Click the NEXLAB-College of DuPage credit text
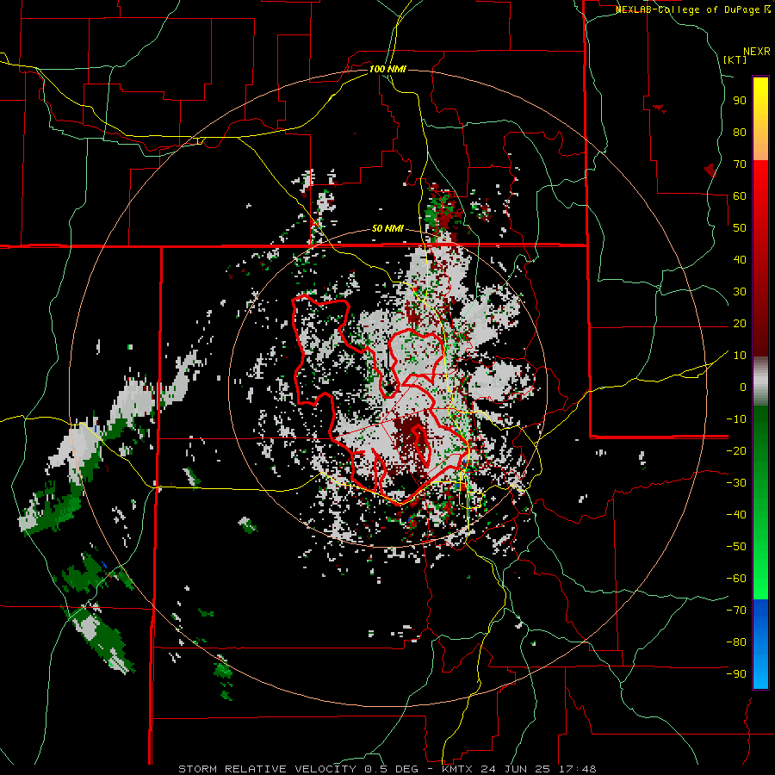 (x=692, y=9)
